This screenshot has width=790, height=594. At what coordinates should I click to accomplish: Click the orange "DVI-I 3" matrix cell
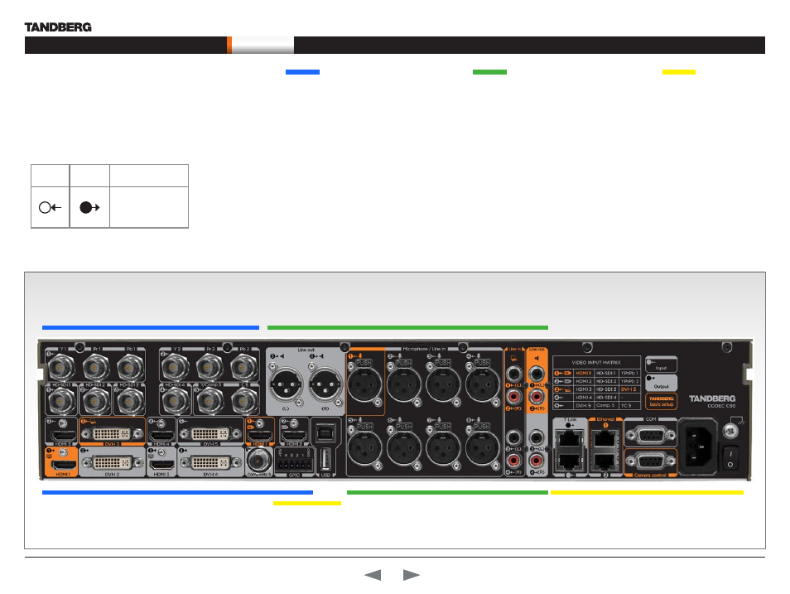tap(629, 389)
